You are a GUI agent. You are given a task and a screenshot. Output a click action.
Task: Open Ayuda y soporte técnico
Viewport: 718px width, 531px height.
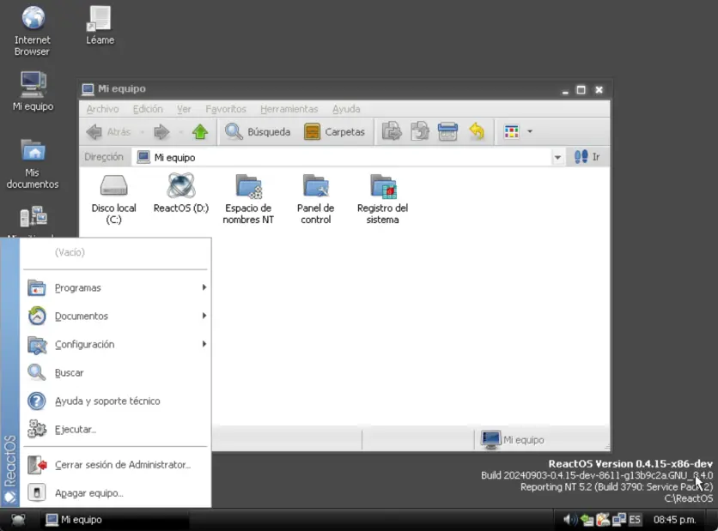(117, 401)
